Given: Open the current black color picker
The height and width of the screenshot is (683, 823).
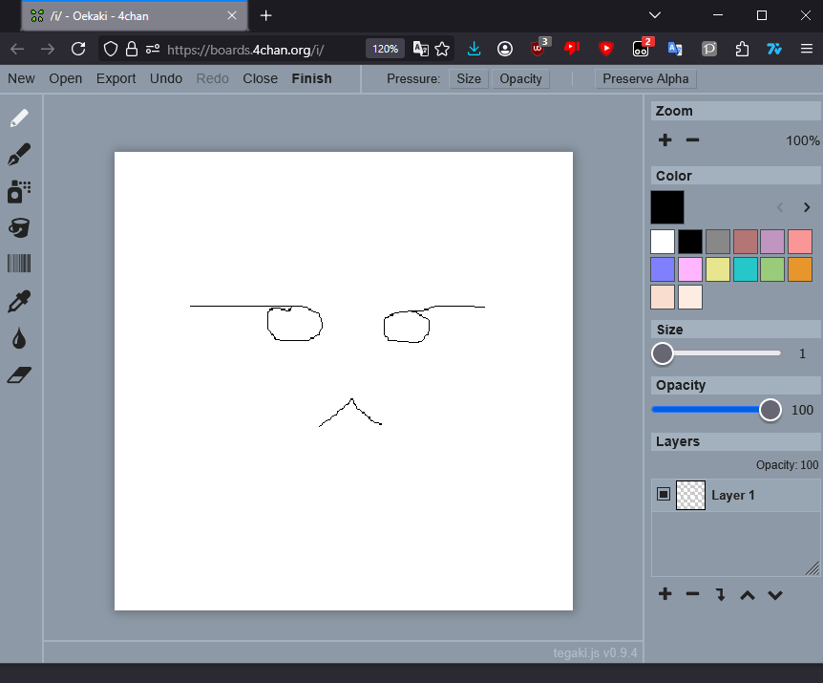Looking at the screenshot, I should click(x=667, y=207).
